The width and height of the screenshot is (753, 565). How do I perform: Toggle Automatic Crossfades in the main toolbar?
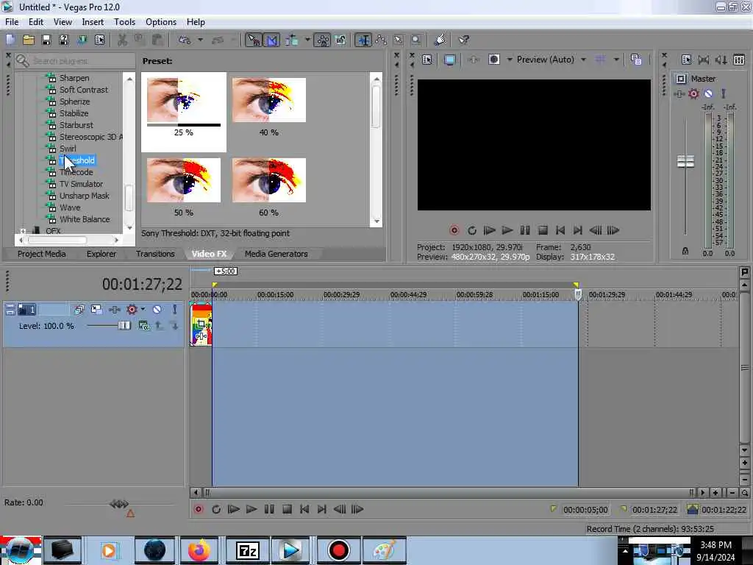[271, 40]
